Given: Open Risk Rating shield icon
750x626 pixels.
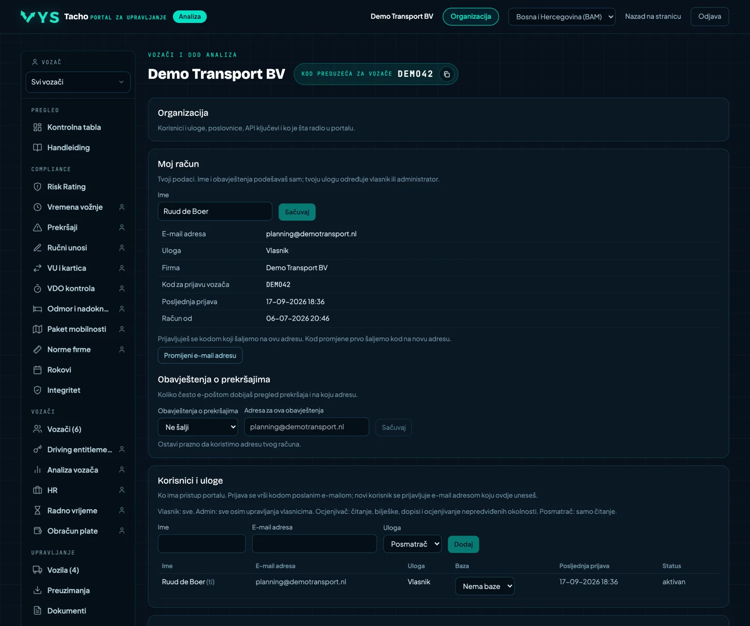Looking at the screenshot, I should 37,187.
